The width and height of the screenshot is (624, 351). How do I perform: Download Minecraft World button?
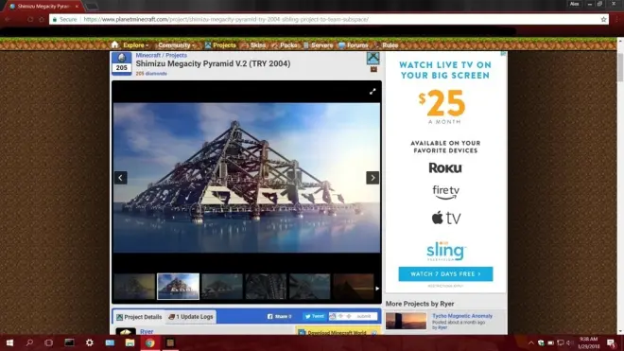338,331
